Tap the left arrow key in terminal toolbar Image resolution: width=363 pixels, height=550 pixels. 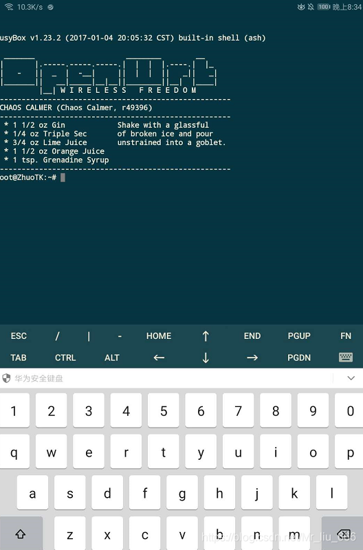coord(159,357)
